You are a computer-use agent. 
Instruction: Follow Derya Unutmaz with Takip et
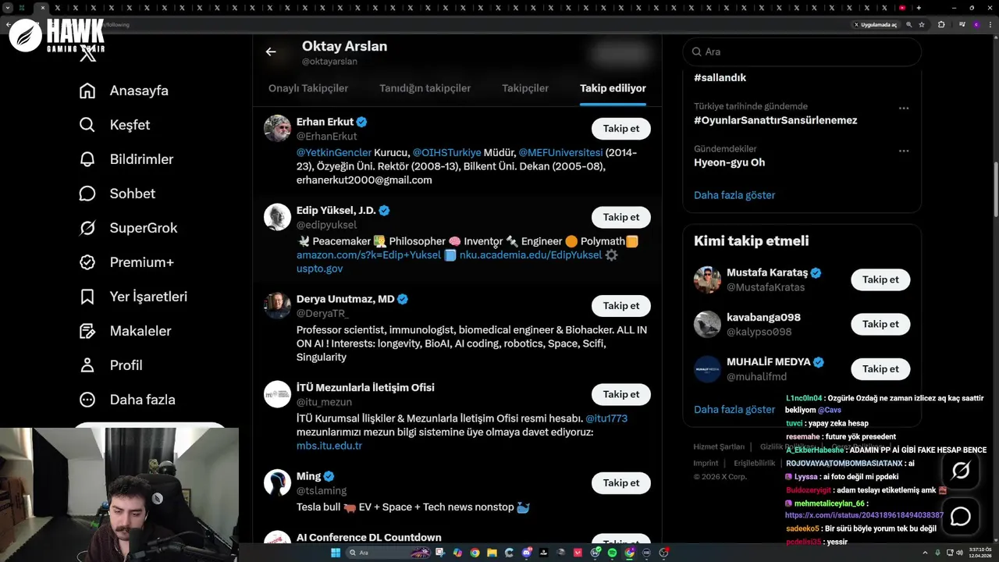pyautogui.click(x=621, y=306)
